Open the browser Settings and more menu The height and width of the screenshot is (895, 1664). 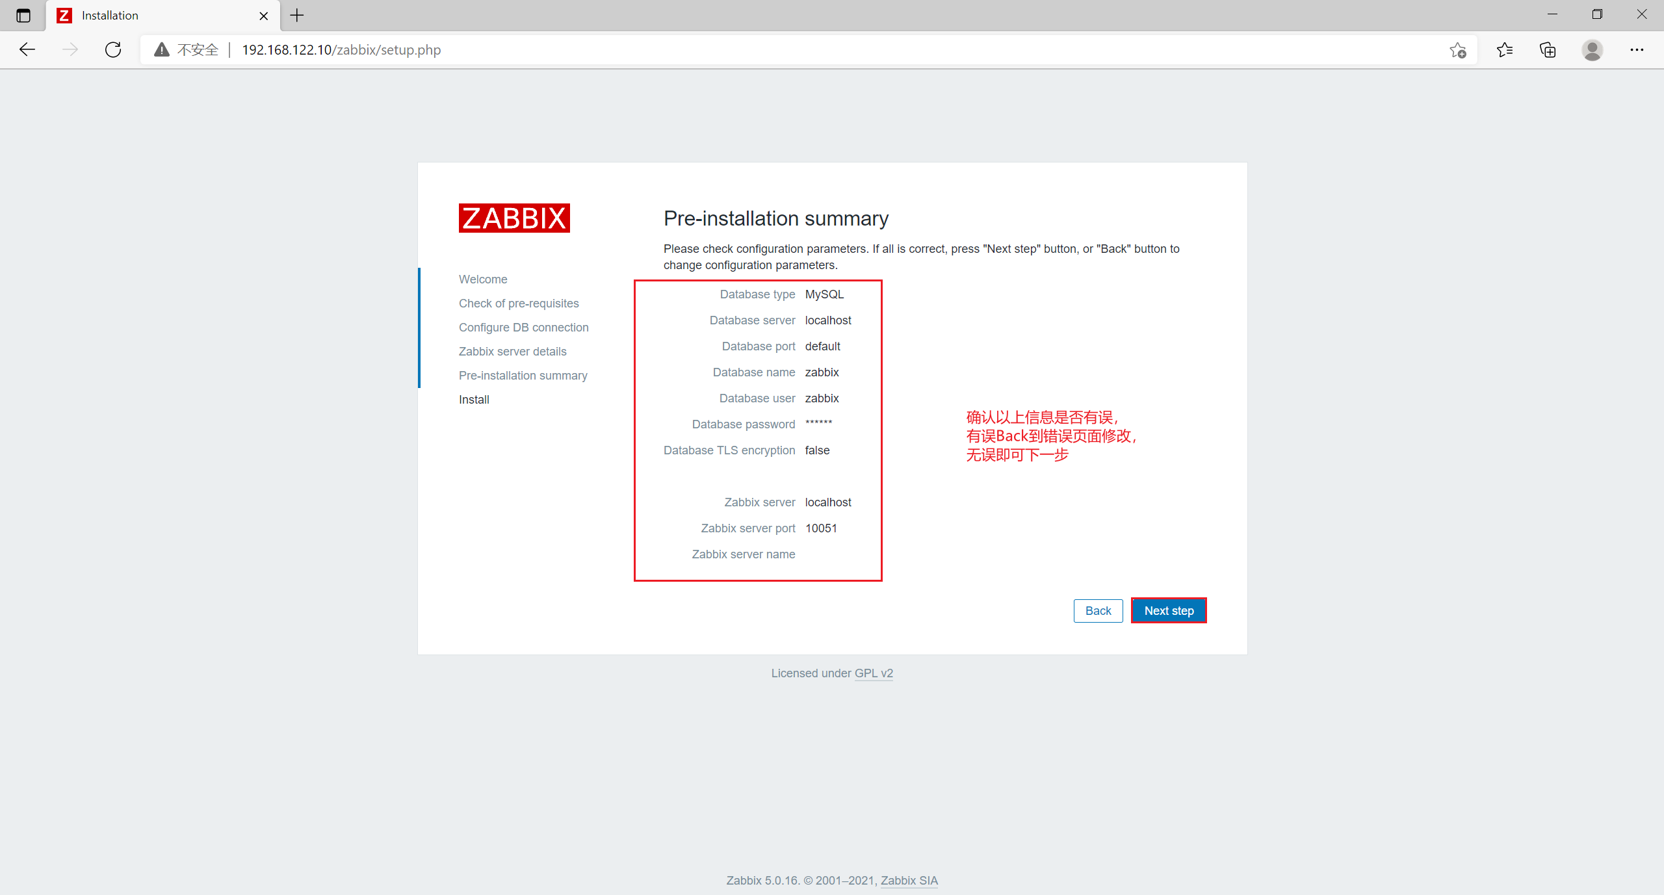coord(1637,50)
